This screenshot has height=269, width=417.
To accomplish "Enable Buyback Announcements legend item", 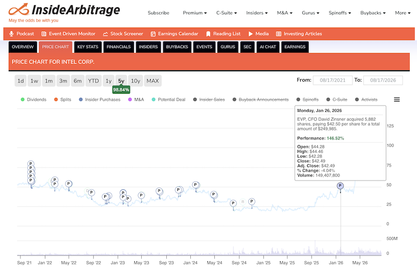I will (x=261, y=99).
